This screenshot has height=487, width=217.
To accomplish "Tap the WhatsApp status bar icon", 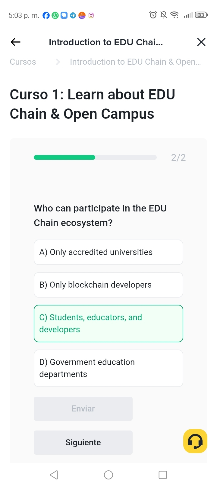I will coord(55,15).
